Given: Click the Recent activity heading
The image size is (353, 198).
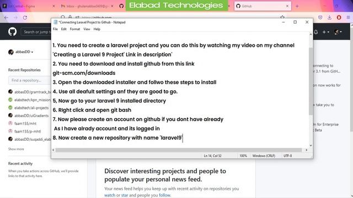Looking at the screenshot, I should (x=20, y=163).
